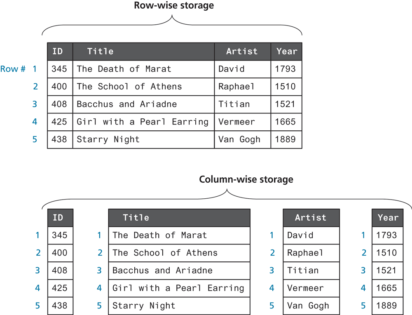
Task: Click 1889 in the column-wise Year column
Action: 387,306
